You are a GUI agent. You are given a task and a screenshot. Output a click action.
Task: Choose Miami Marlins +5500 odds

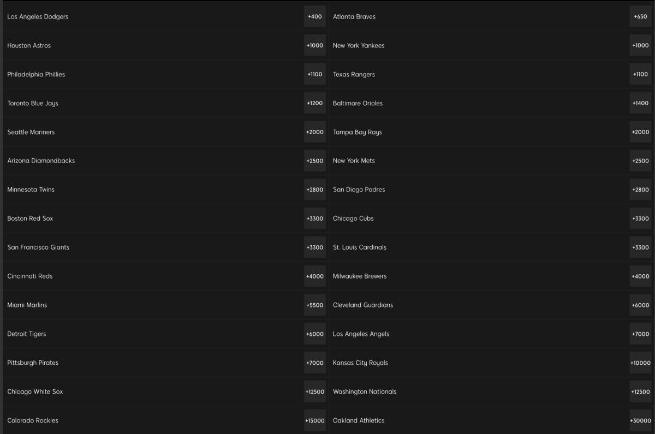(x=315, y=305)
